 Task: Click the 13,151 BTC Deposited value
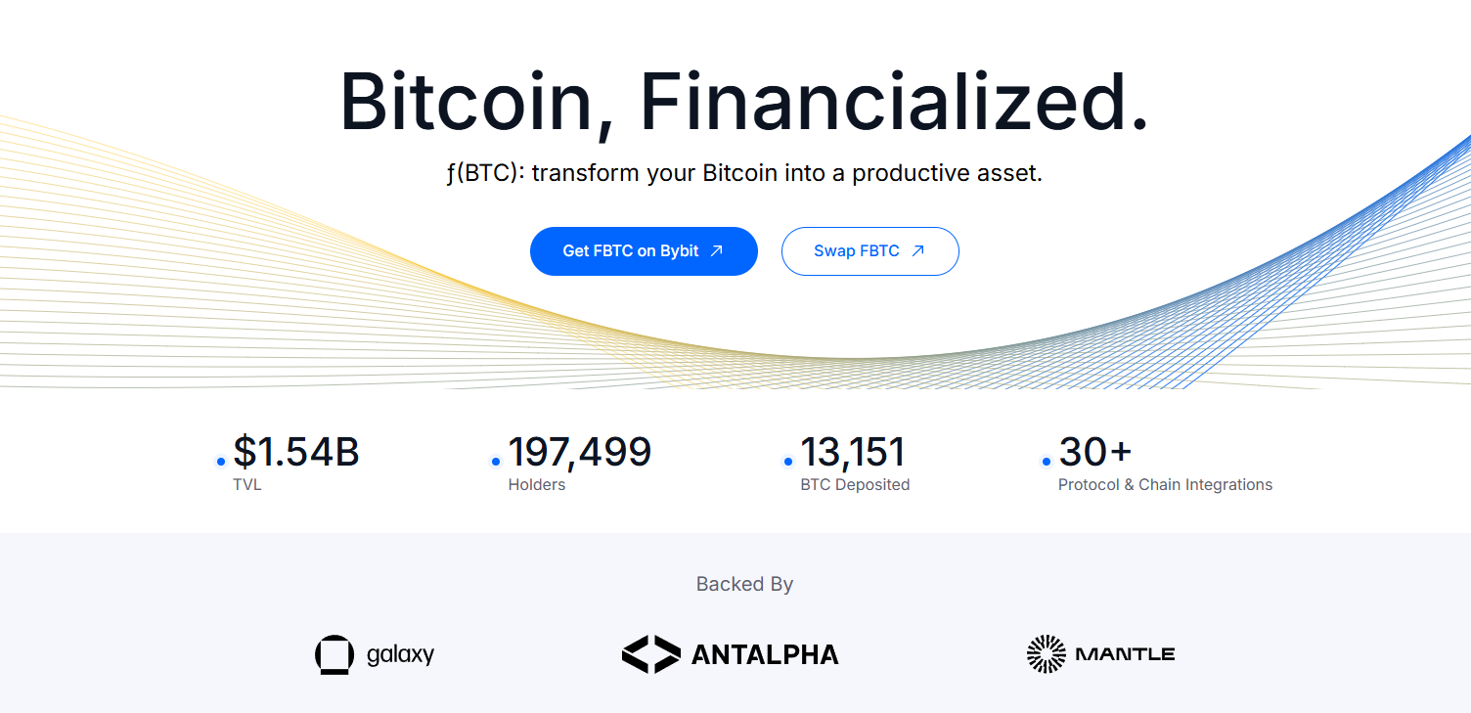point(854,452)
